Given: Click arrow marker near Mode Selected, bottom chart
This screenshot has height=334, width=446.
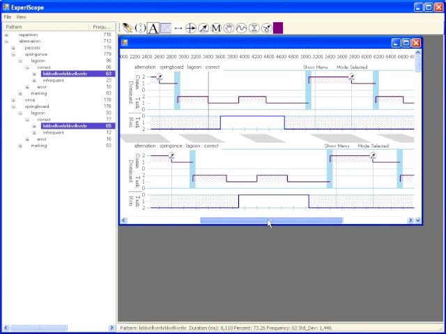Looking at the screenshot, I should pyautogui.click(x=373, y=156).
